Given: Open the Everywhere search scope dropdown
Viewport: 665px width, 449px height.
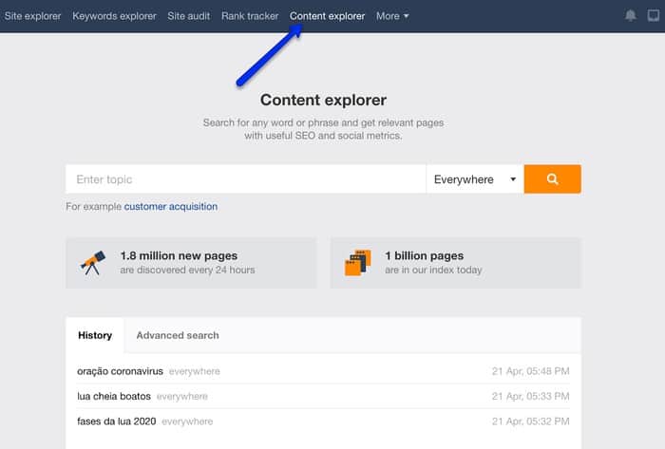Looking at the screenshot, I should tap(475, 179).
